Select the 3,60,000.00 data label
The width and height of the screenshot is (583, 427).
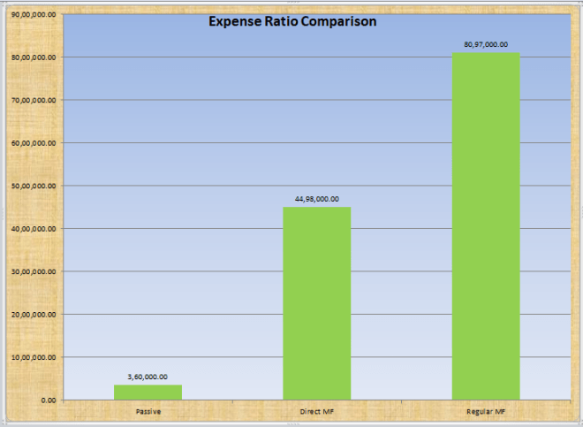(148, 376)
